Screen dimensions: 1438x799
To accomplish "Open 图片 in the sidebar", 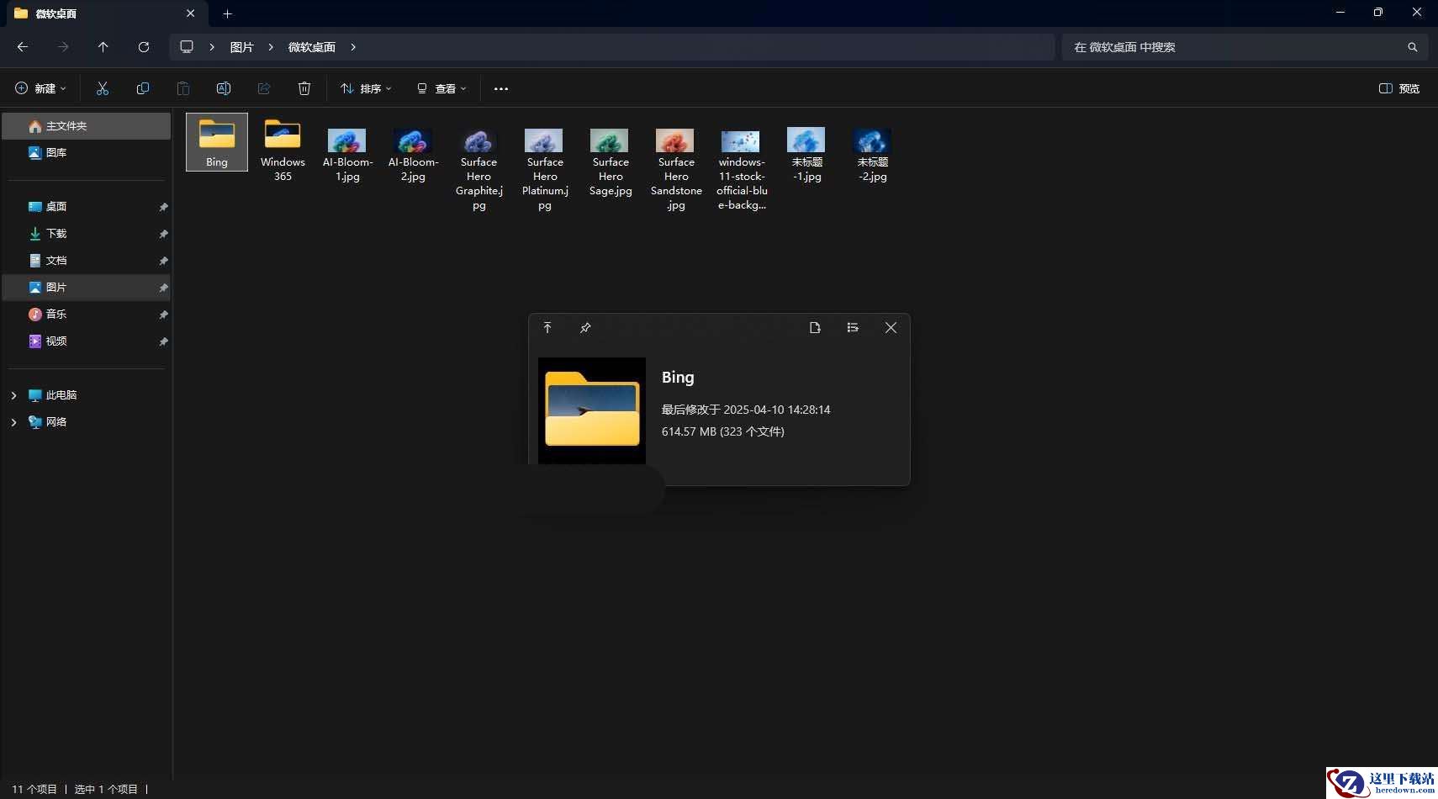I will (87, 288).
